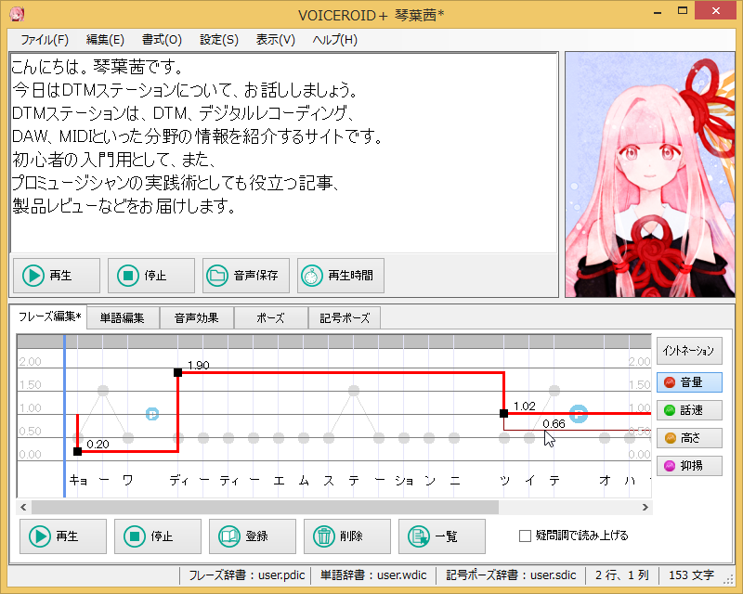Switch to the フレーズ編集 tab
This screenshot has width=743, height=594.
tap(49, 316)
